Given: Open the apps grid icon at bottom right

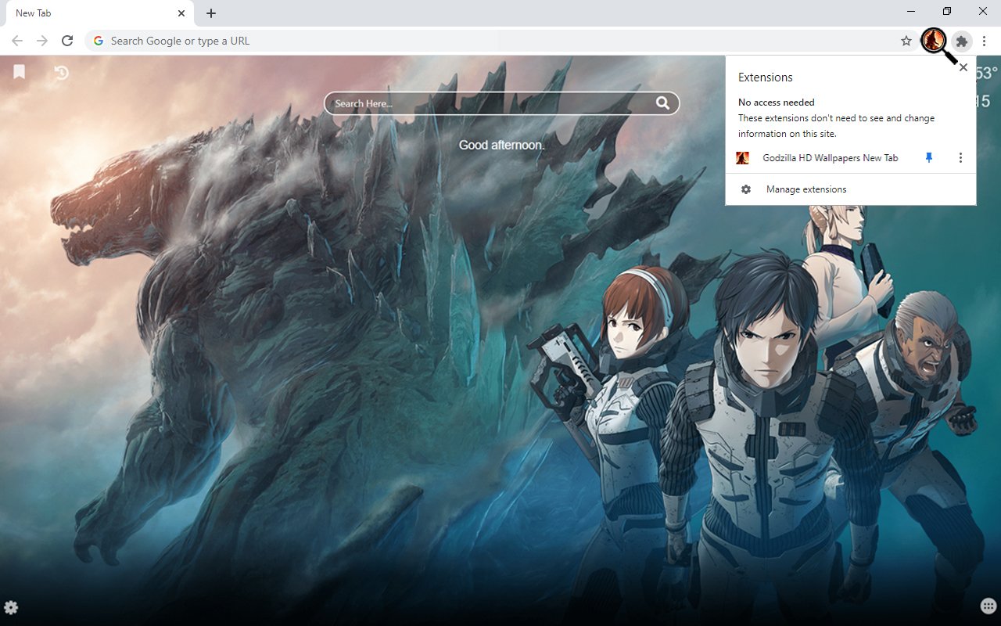Looking at the screenshot, I should 988,606.
